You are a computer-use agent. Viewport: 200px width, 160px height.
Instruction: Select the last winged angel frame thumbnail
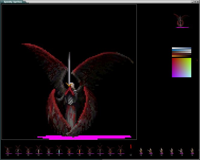120,150
